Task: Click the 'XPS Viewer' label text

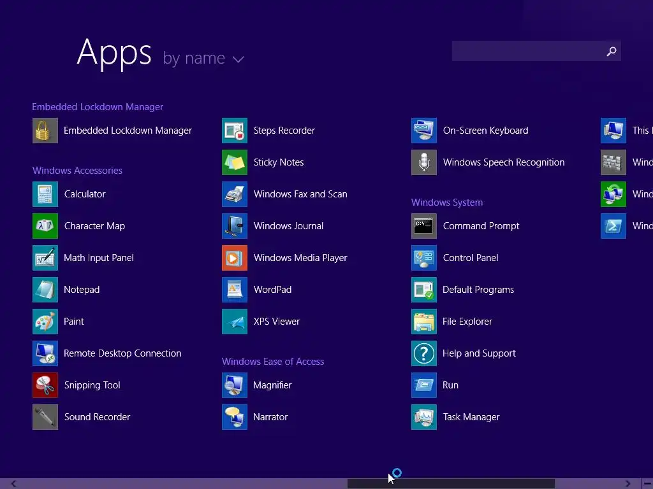Action: tap(277, 322)
